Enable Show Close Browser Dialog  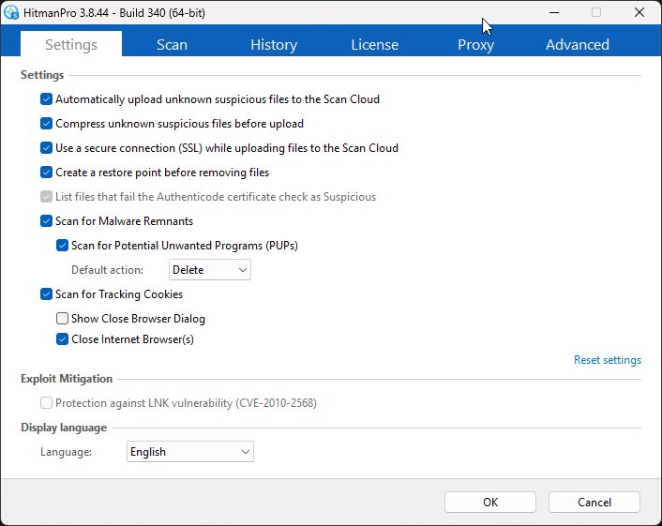tap(62, 318)
